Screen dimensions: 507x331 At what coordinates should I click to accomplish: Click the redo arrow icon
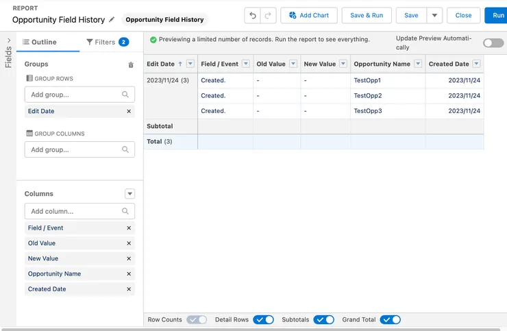pyautogui.click(x=268, y=15)
